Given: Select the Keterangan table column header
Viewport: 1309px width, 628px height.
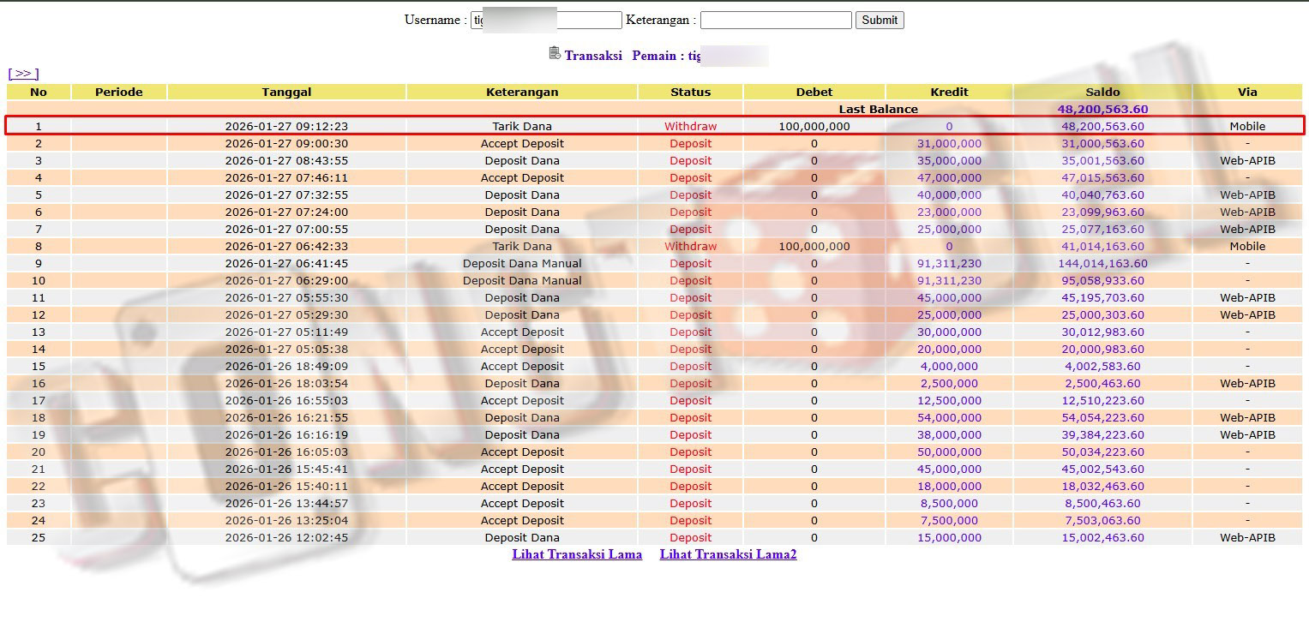Looking at the screenshot, I should 522,92.
